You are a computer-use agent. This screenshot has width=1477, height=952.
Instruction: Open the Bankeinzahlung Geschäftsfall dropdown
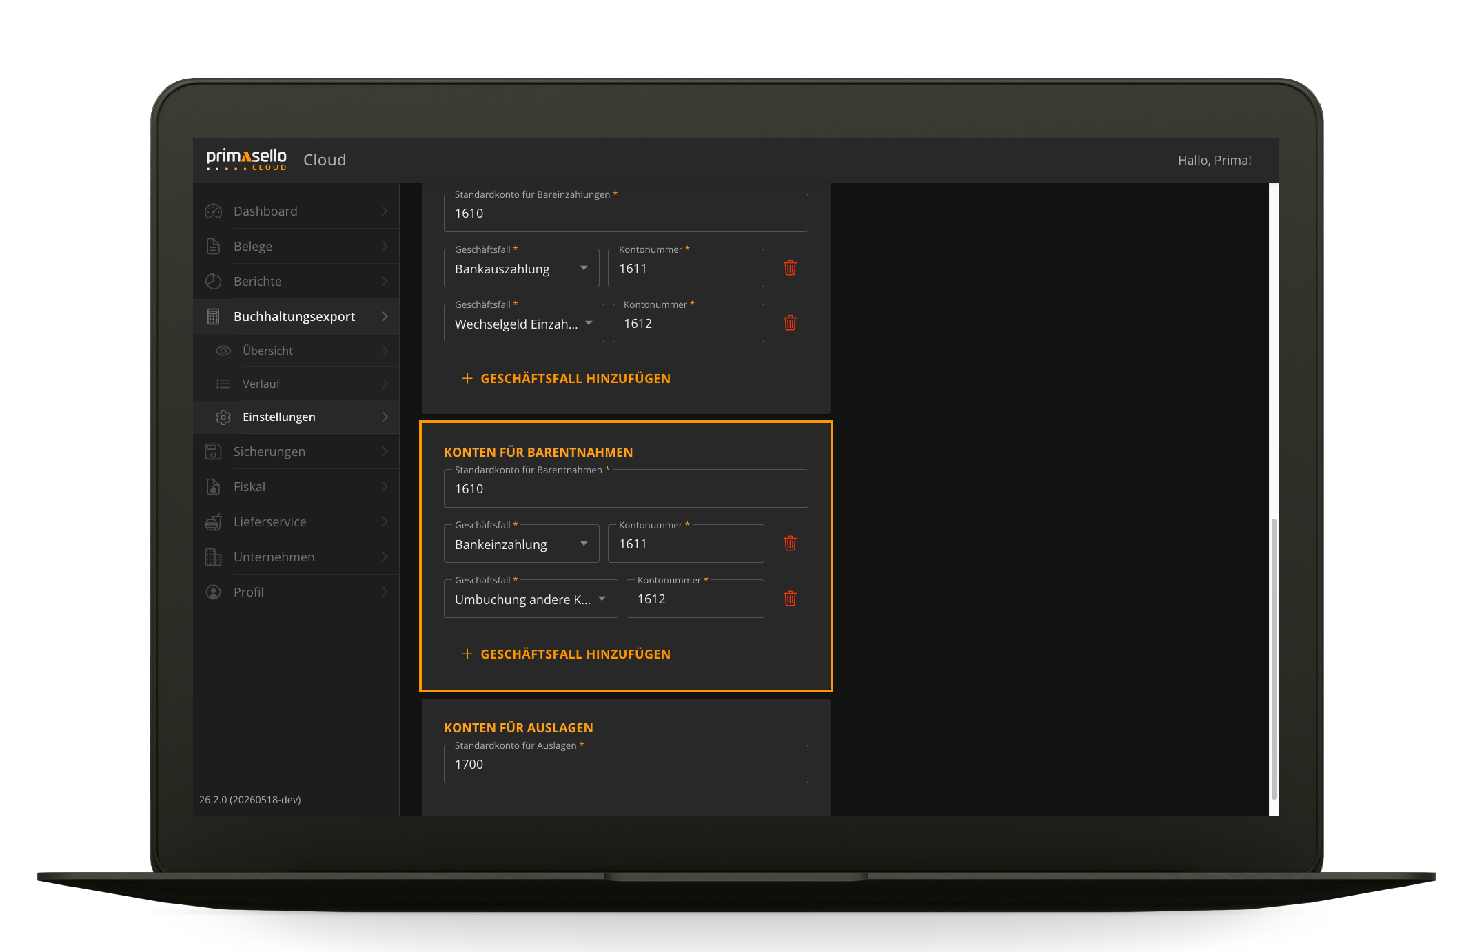(x=522, y=544)
